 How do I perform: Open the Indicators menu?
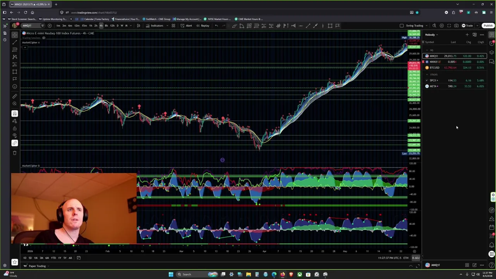coord(155,26)
